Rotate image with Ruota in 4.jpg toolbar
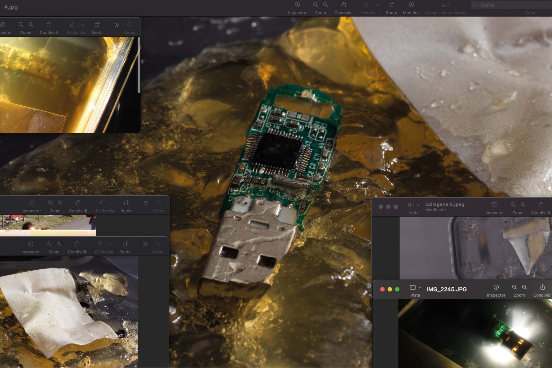This screenshot has height=368, width=552. (391, 5)
